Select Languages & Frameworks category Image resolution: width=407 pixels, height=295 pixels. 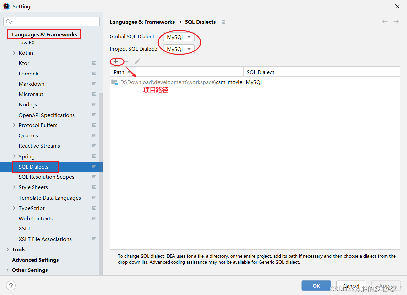(44, 34)
